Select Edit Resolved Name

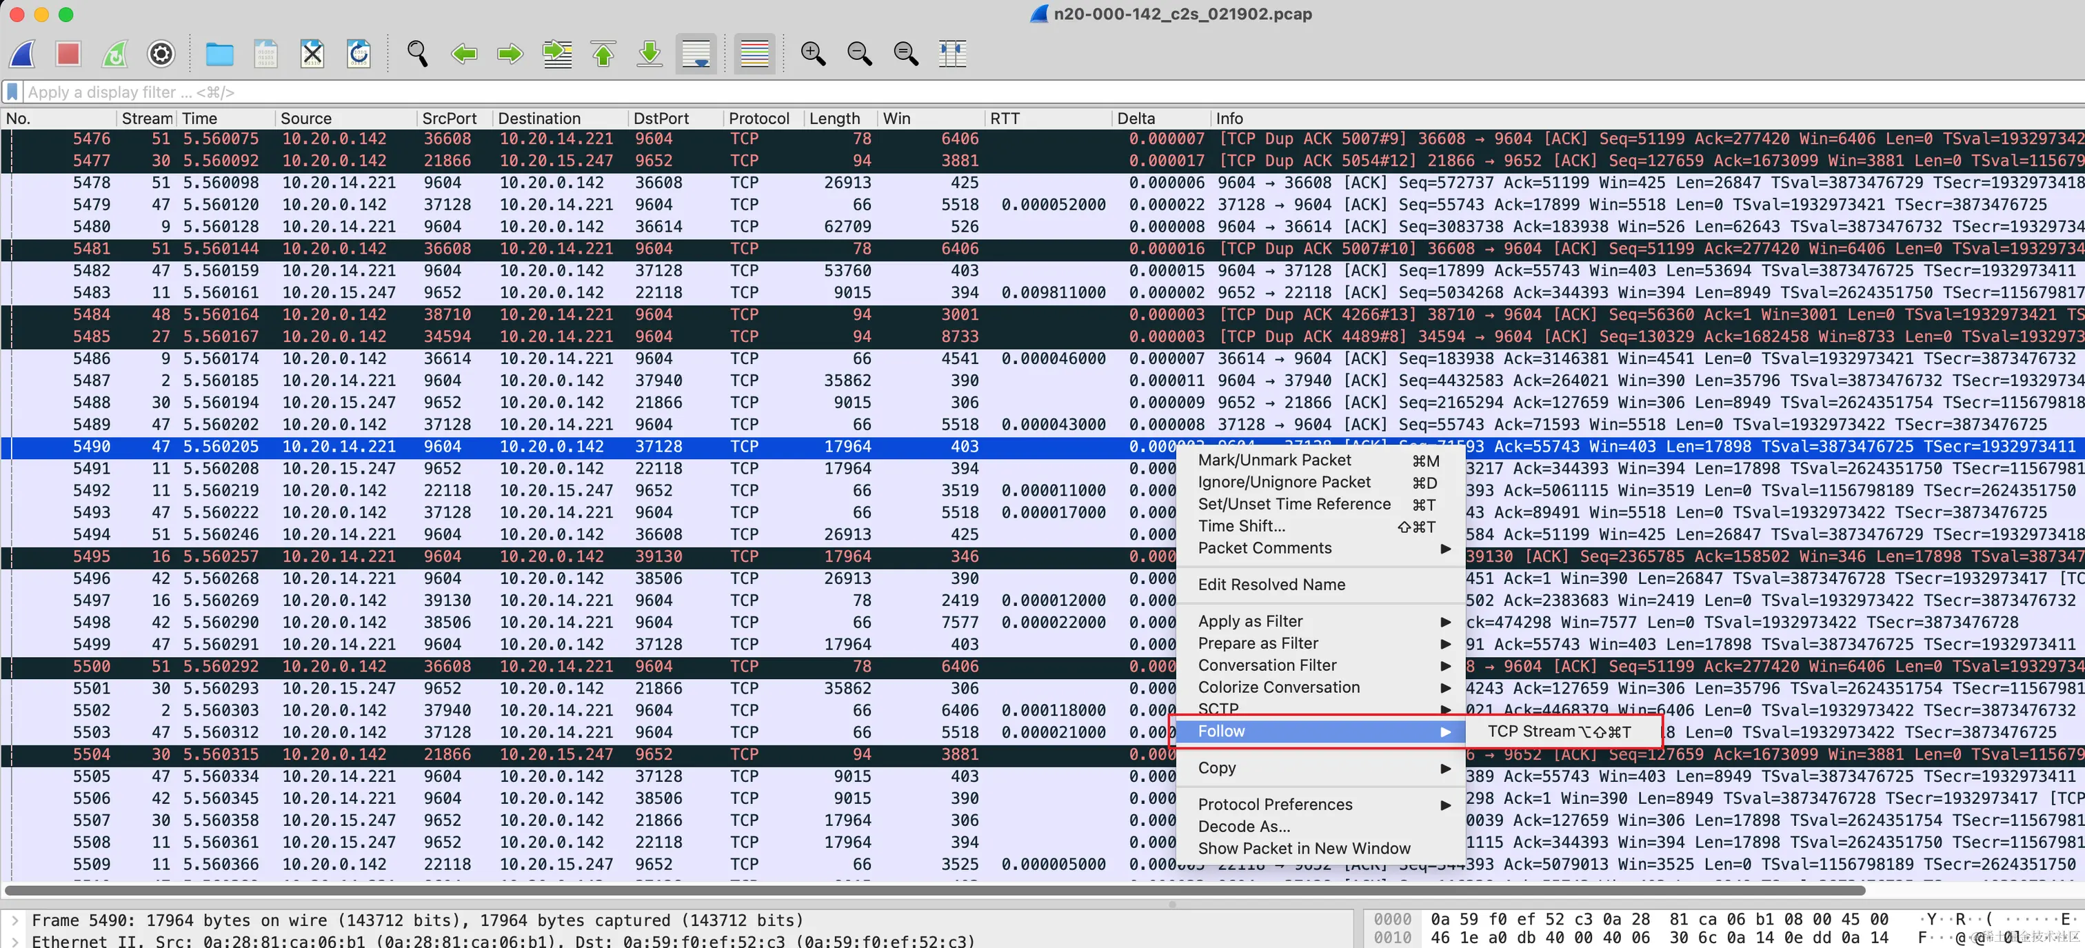click(1321, 585)
